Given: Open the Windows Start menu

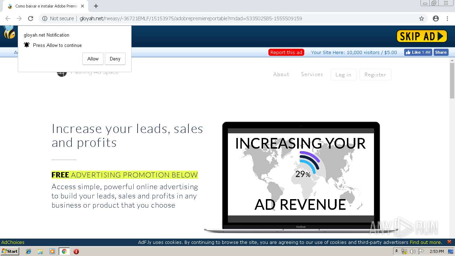Looking at the screenshot, I should coord(10,251).
